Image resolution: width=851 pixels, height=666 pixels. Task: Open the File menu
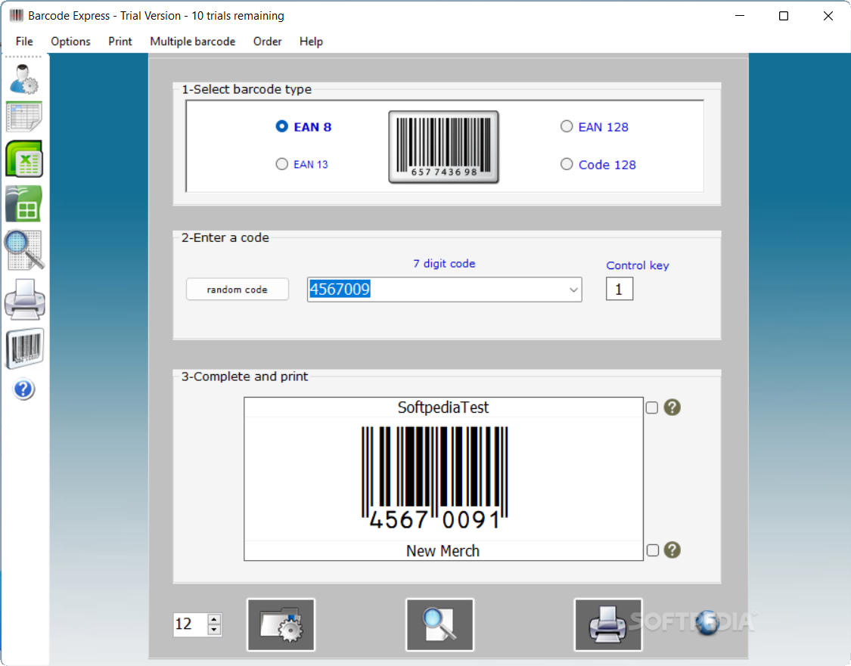pyautogui.click(x=24, y=42)
